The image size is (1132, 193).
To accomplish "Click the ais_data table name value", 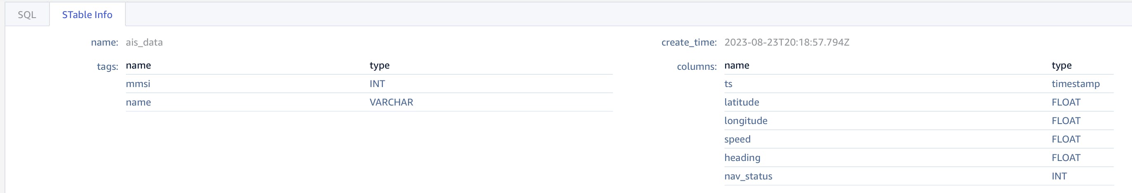I will click(144, 42).
